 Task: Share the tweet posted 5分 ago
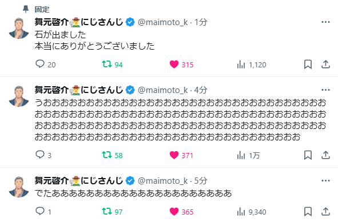click(x=325, y=212)
